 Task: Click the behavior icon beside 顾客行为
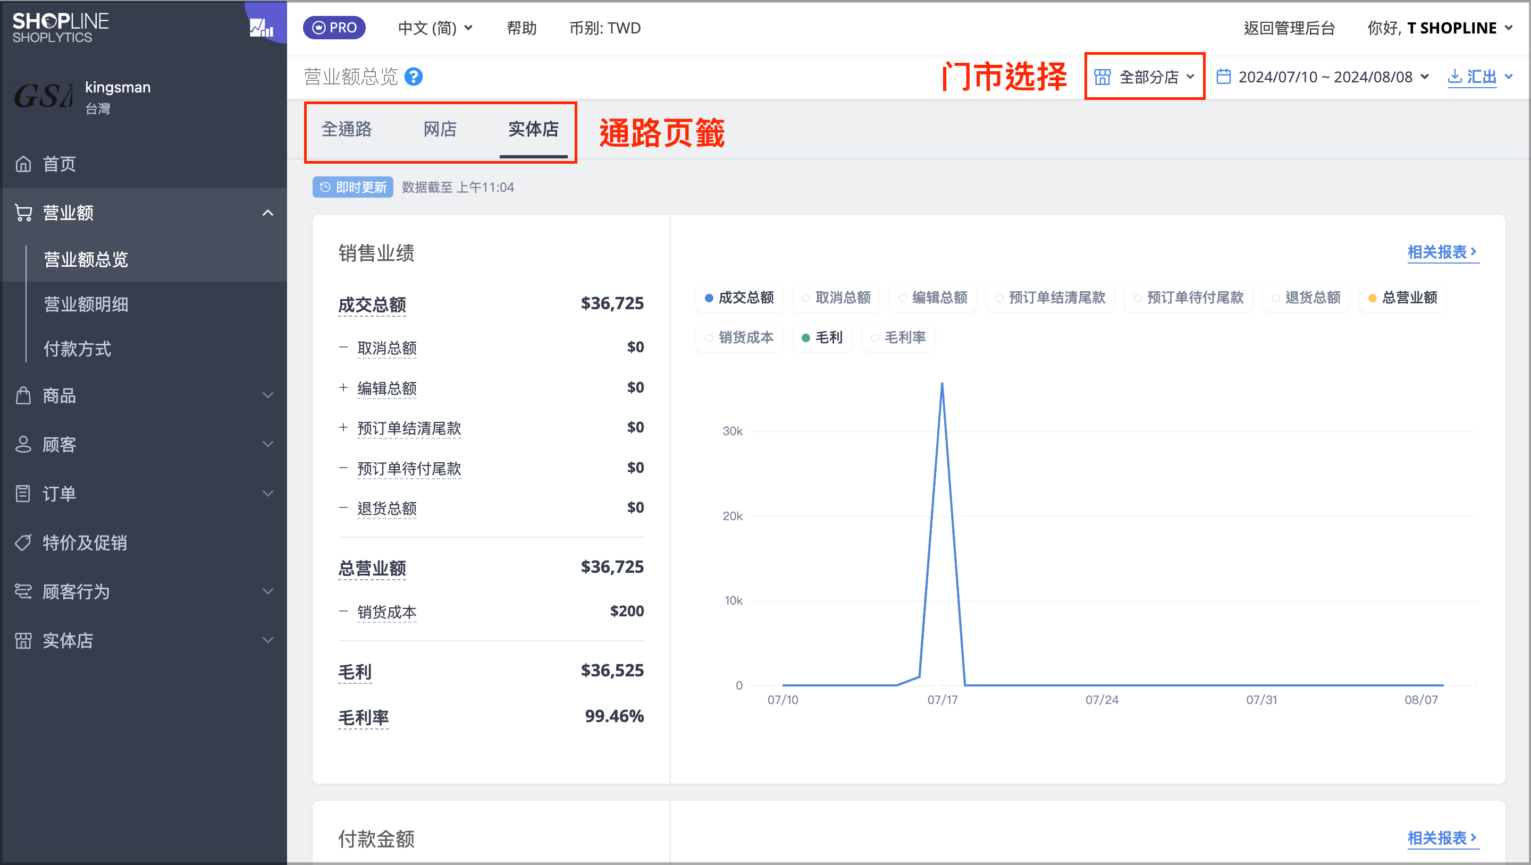pyautogui.click(x=23, y=591)
